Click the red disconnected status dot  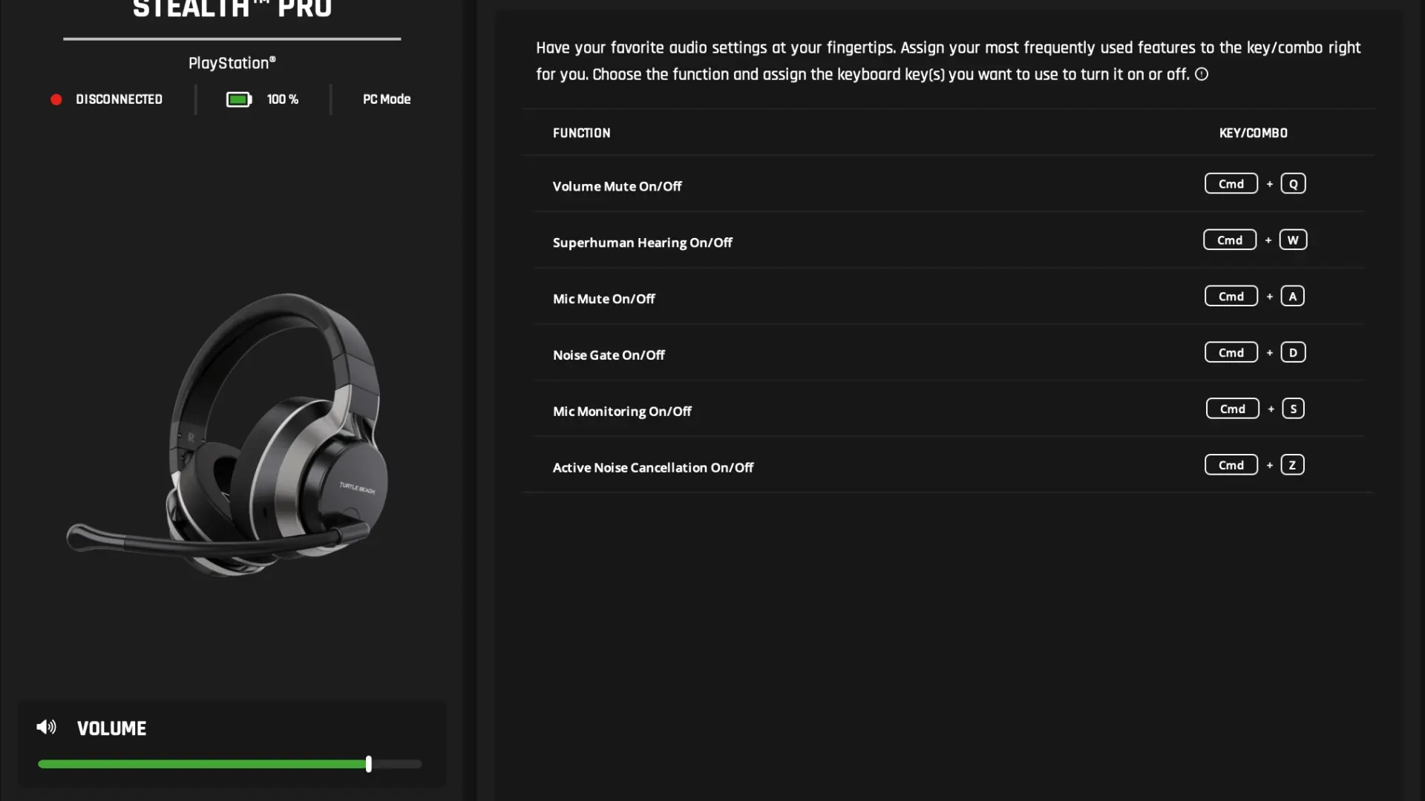click(56, 99)
